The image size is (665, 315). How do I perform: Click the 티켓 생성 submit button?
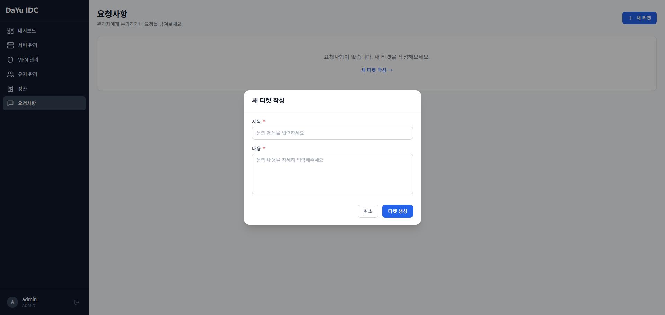point(397,211)
